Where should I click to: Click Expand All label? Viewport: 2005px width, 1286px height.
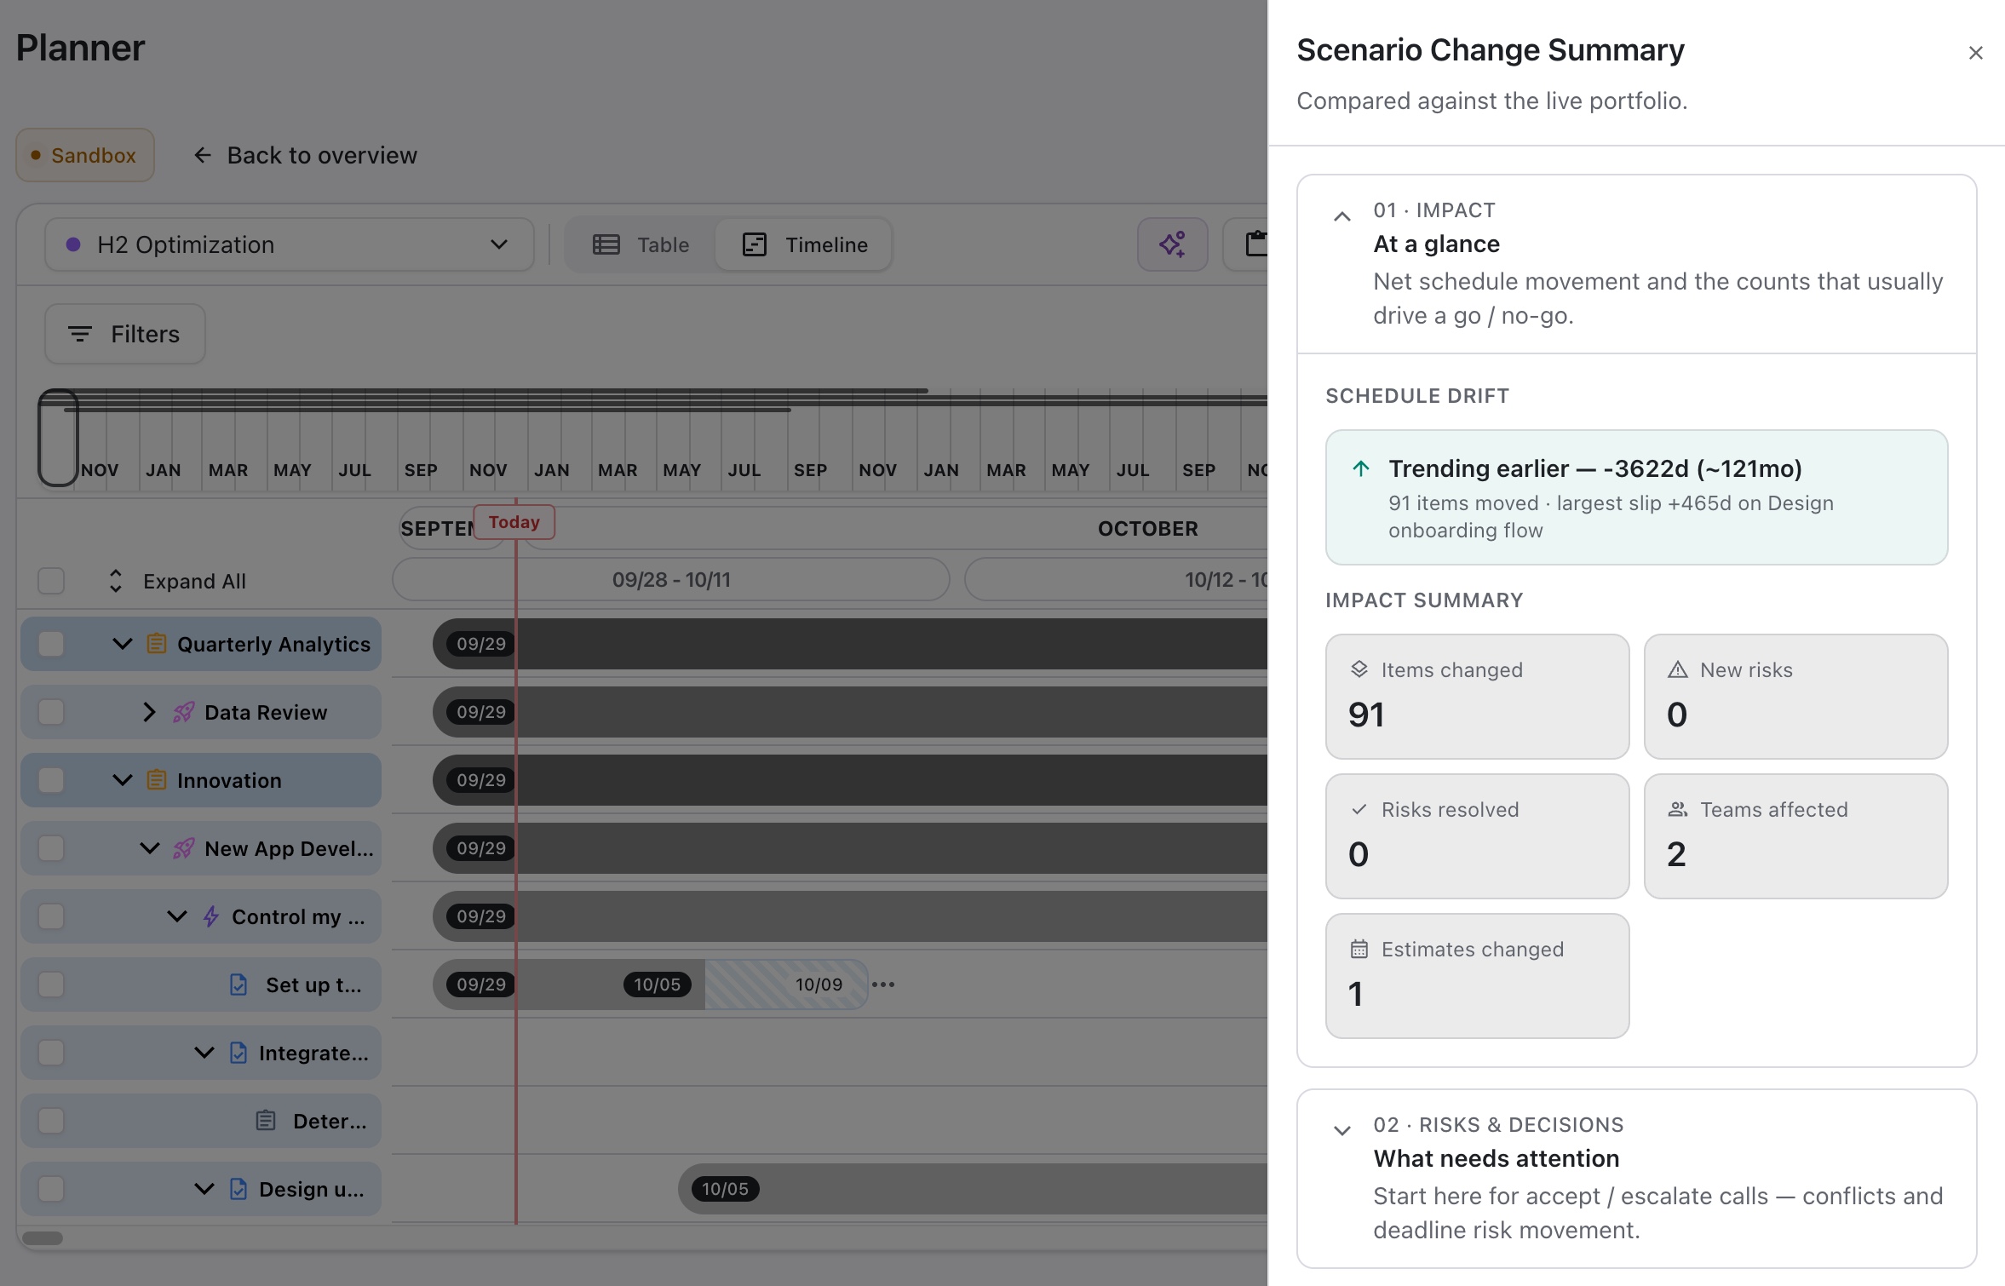[x=194, y=581]
